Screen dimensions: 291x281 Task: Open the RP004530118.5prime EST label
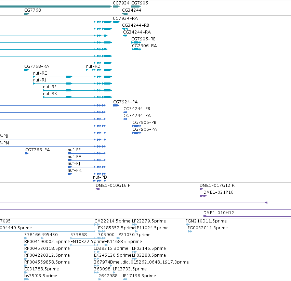(47, 249)
